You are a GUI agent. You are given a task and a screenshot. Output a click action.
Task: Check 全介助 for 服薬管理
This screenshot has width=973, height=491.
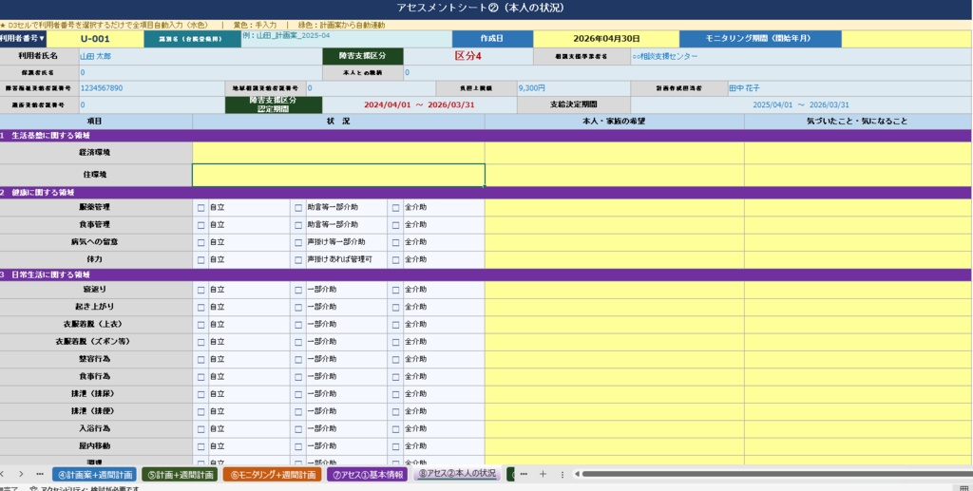[395, 208]
